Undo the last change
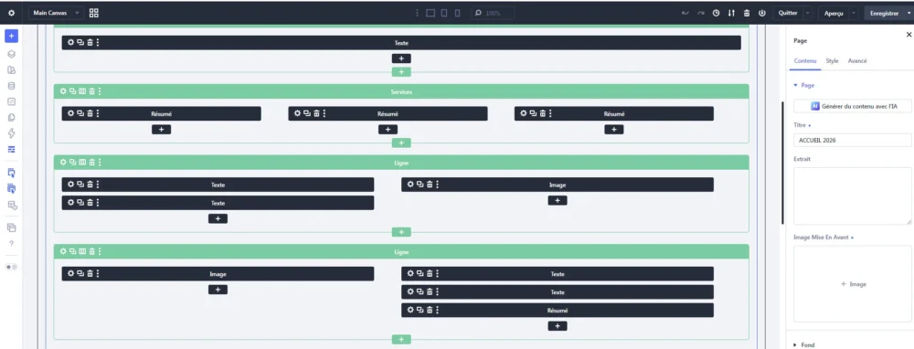 point(685,13)
